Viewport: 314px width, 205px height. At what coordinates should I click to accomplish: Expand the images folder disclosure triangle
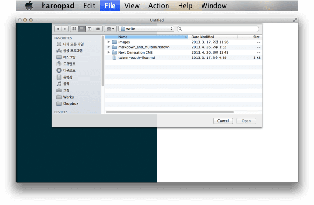[x=109, y=42]
